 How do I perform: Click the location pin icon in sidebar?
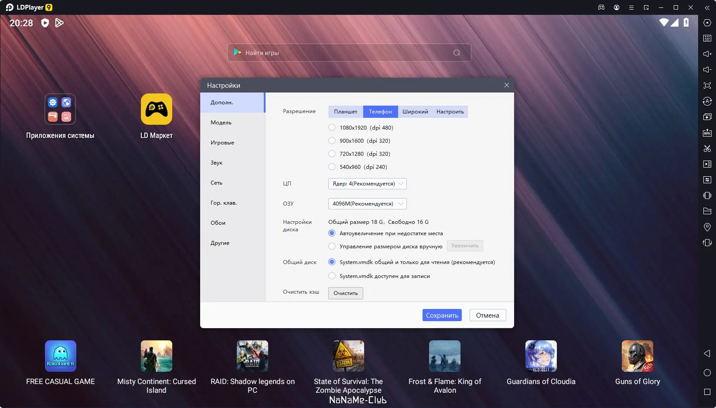(x=707, y=227)
